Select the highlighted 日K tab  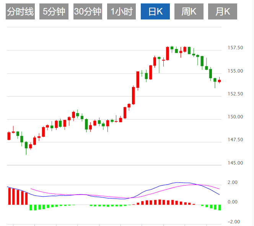point(155,12)
